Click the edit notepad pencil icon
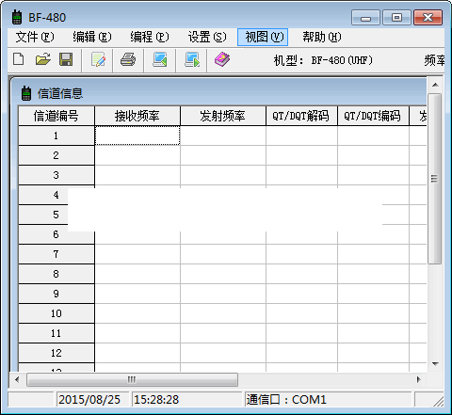Image resolution: width=452 pixels, height=415 pixels. [98, 60]
